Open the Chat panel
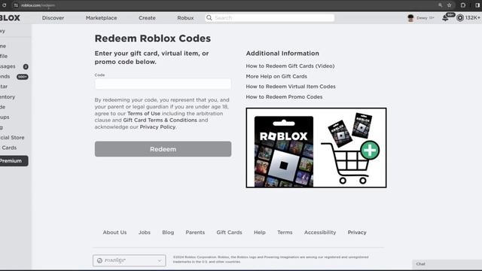 447,264
